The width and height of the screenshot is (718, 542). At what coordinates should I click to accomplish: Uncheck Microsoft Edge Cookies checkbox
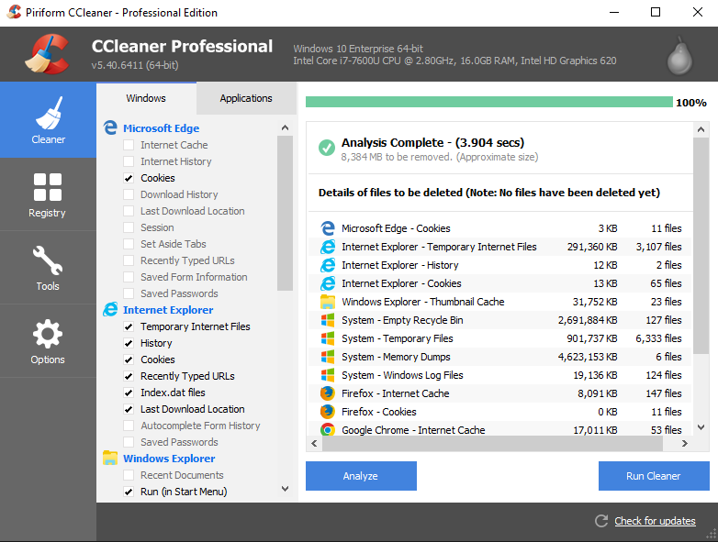tap(129, 178)
